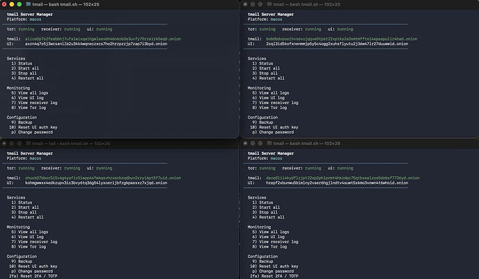The width and height of the screenshot is (479, 279).
Task: Click '7) View receiver log' in alice window
Action: 34,103
